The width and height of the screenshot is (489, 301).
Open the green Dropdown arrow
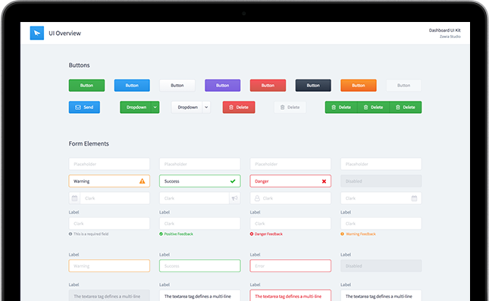155,107
